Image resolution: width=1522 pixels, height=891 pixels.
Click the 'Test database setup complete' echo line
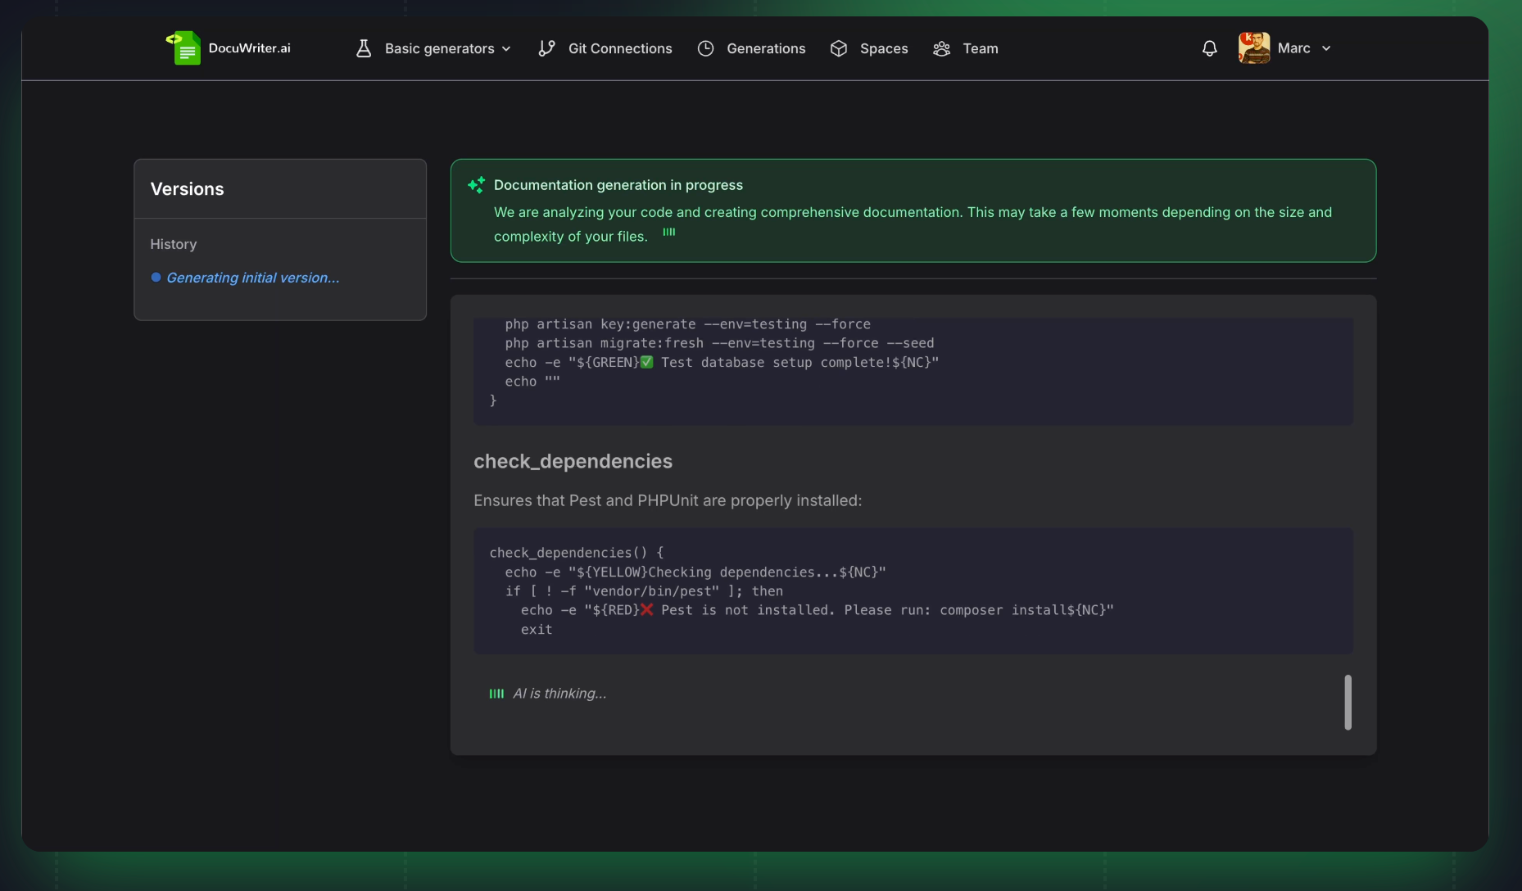point(722,362)
